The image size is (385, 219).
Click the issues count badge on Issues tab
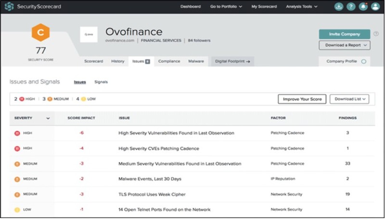coord(147,61)
